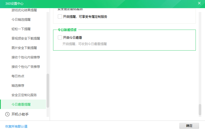Select 今日趣看提醒 sidebar item

click(23, 104)
